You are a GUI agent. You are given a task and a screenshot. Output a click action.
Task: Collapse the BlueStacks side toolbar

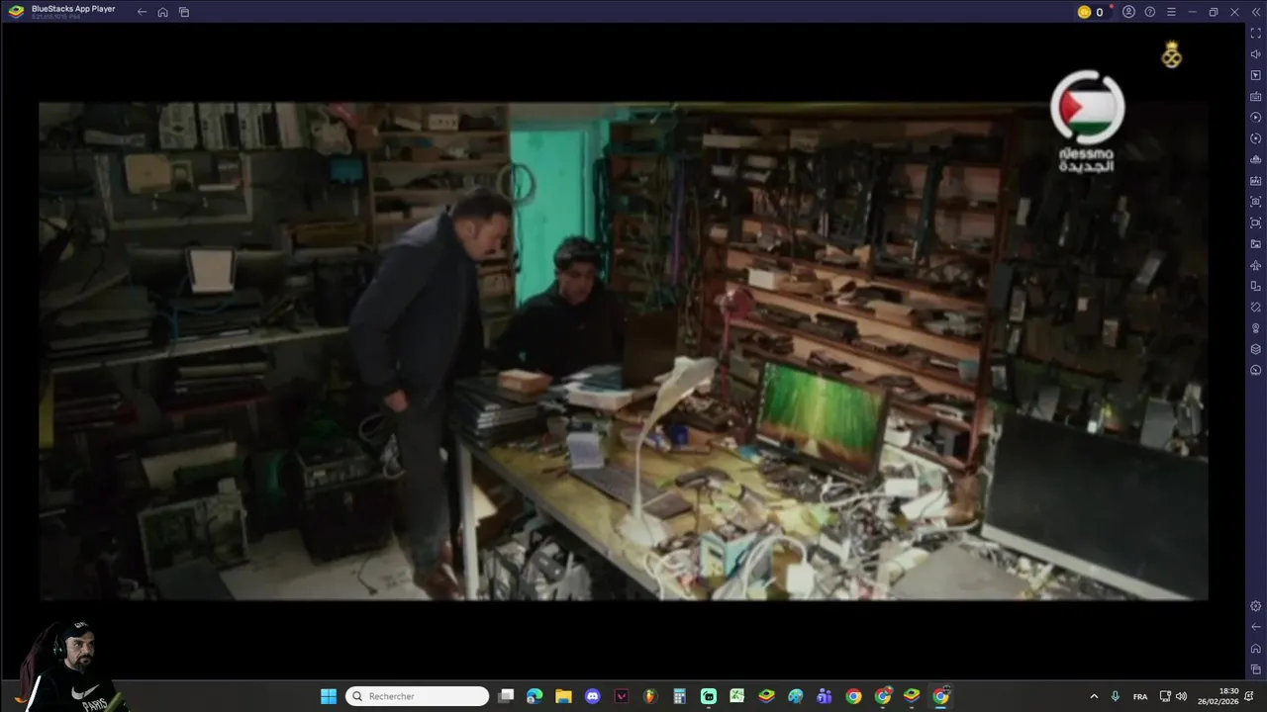(1255, 12)
